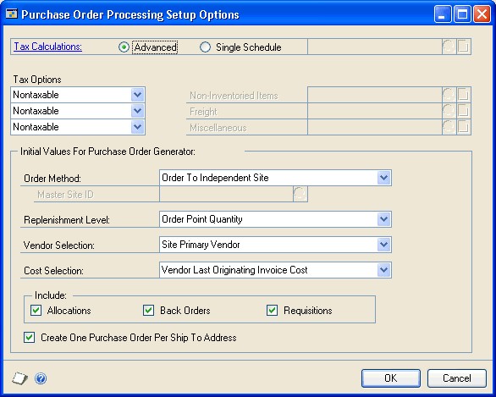Click the lookup icon in Tax Calculations row
Screen dimensions: 496x397
pyautogui.click(x=449, y=47)
